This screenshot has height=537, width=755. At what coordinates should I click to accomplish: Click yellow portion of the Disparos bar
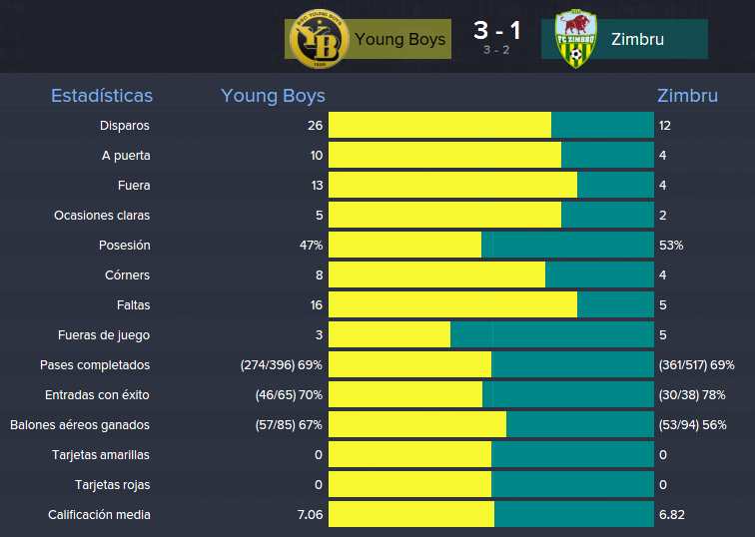pos(439,125)
